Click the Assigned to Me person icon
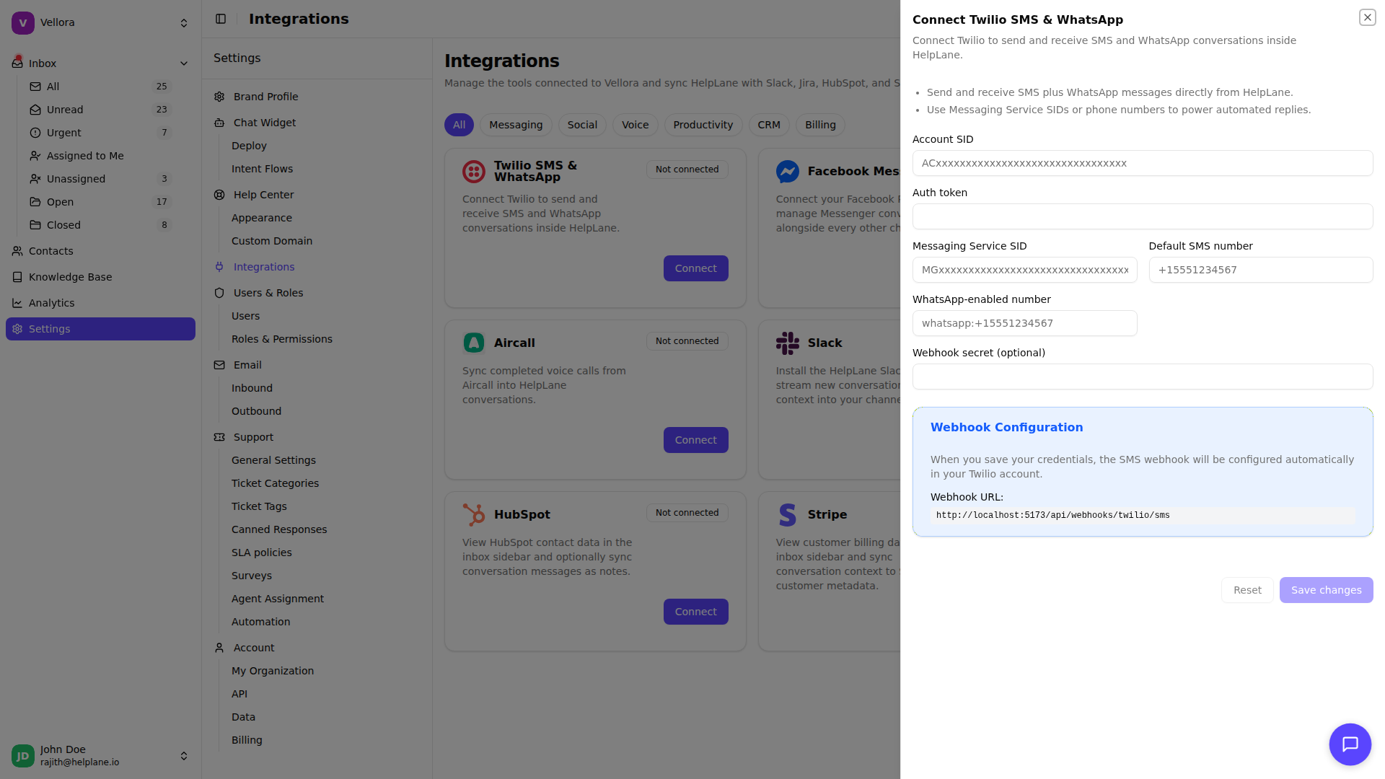 pyautogui.click(x=35, y=156)
